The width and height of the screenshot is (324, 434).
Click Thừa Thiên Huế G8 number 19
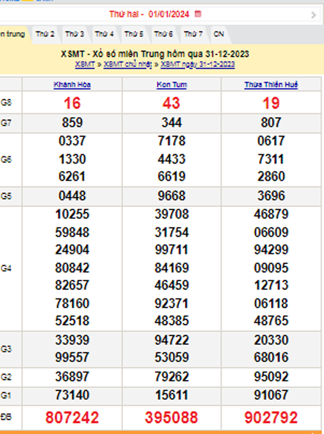(x=271, y=103)
